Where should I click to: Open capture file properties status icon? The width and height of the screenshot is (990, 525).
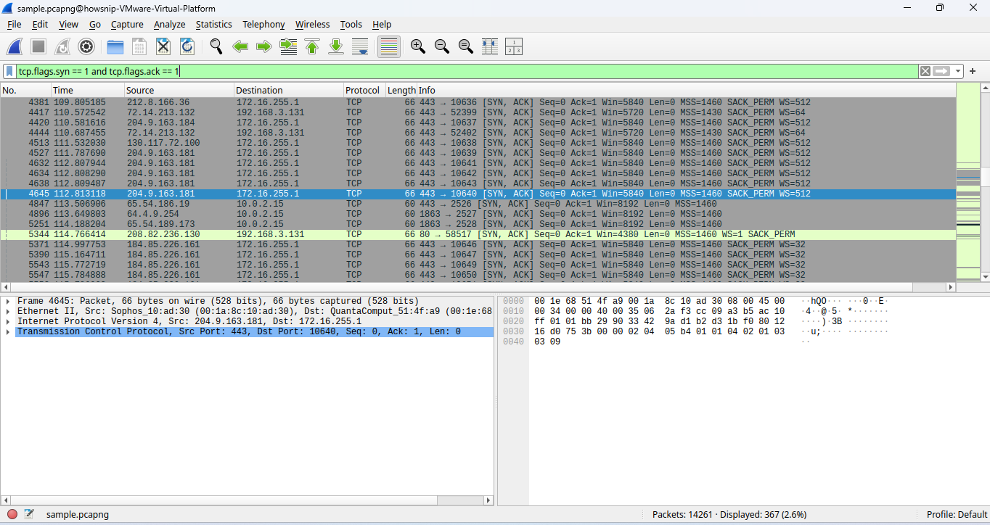tap(29, 514)
